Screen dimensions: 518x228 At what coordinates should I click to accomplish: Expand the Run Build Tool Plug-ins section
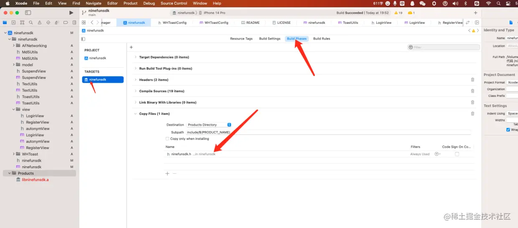(135, 68)
